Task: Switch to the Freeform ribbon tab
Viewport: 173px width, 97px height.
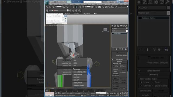Action: pos(68,14)
